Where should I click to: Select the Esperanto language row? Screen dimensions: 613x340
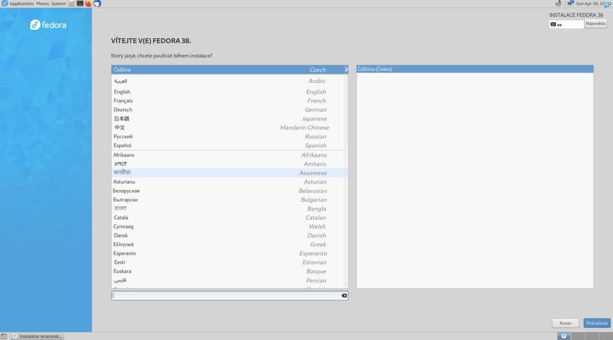[x=229, y=253]
